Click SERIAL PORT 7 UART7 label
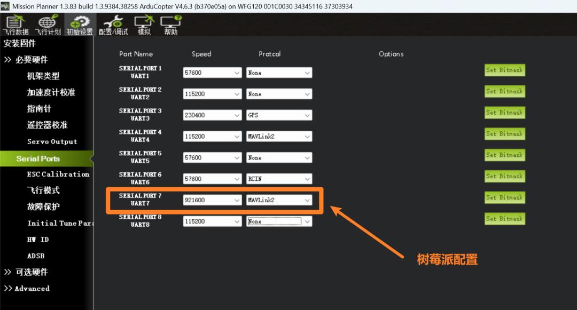The width and height of the screenshot is (577, 310). click(140, 200)
